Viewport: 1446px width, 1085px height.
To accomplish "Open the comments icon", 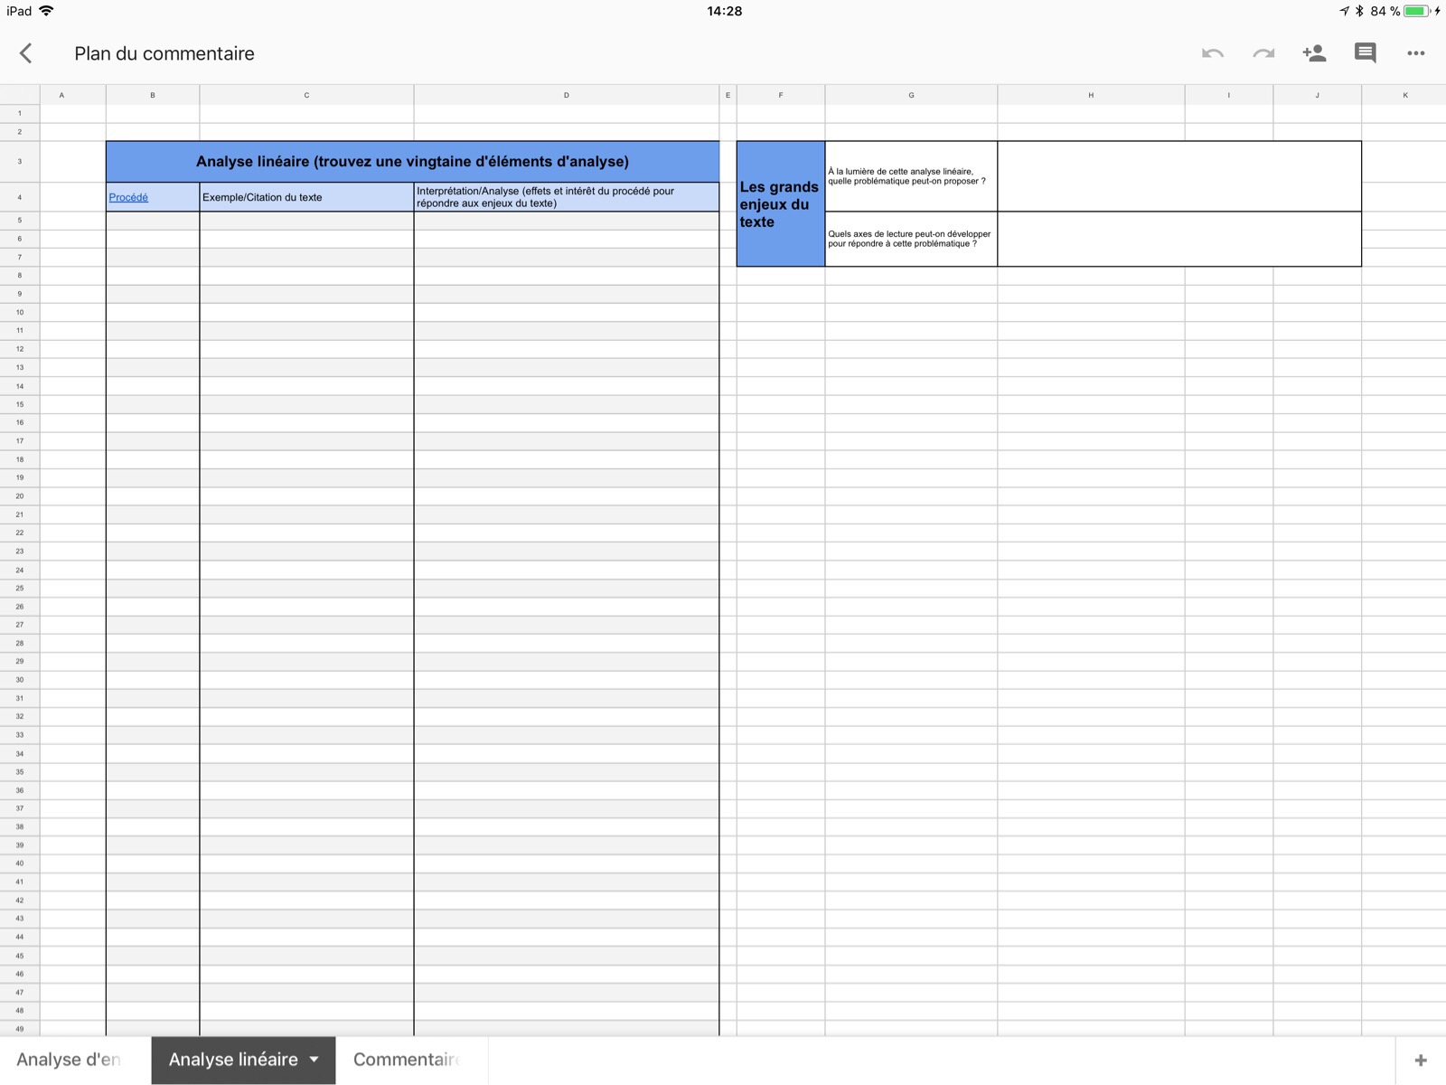I will [1365, 53].
